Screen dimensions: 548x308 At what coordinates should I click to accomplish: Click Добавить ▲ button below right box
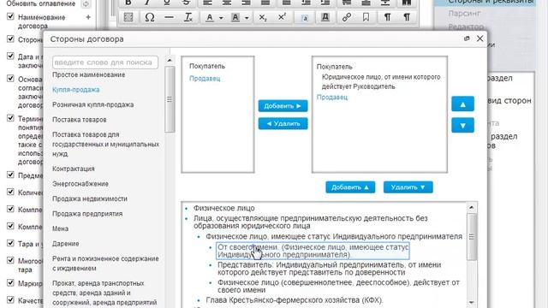[x=350, y=187]
